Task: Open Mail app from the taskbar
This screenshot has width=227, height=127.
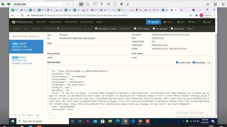Action: click(95, 121)
